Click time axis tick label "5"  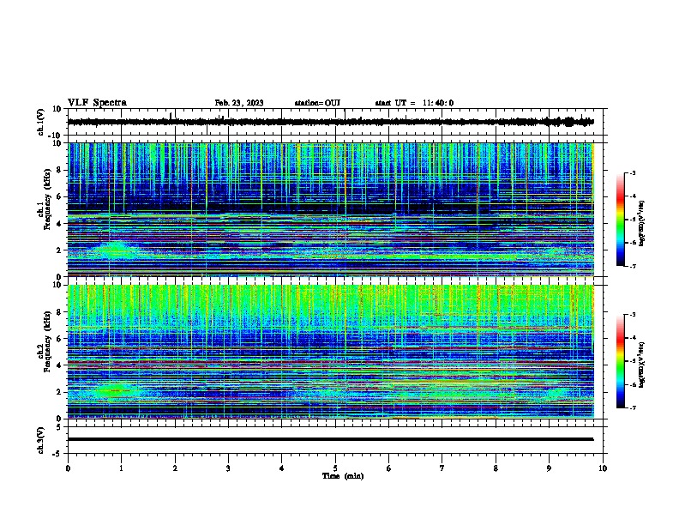pyautogui.click(x=335, y=468)
